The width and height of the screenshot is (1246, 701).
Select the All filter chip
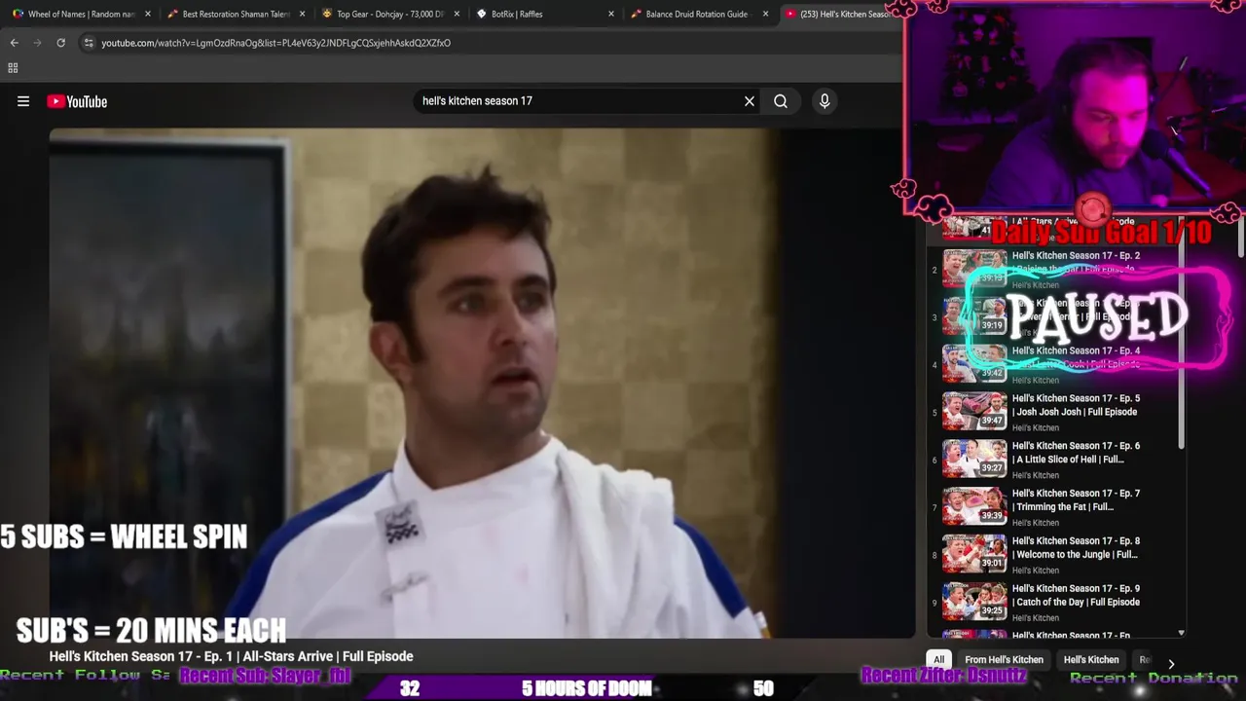[x=938, y=660]
